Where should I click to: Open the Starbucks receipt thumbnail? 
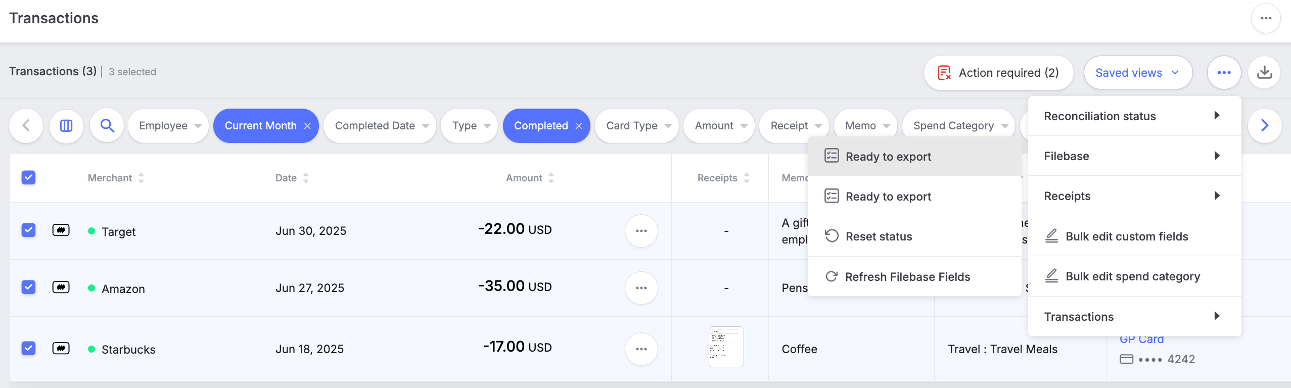(726, 347)
